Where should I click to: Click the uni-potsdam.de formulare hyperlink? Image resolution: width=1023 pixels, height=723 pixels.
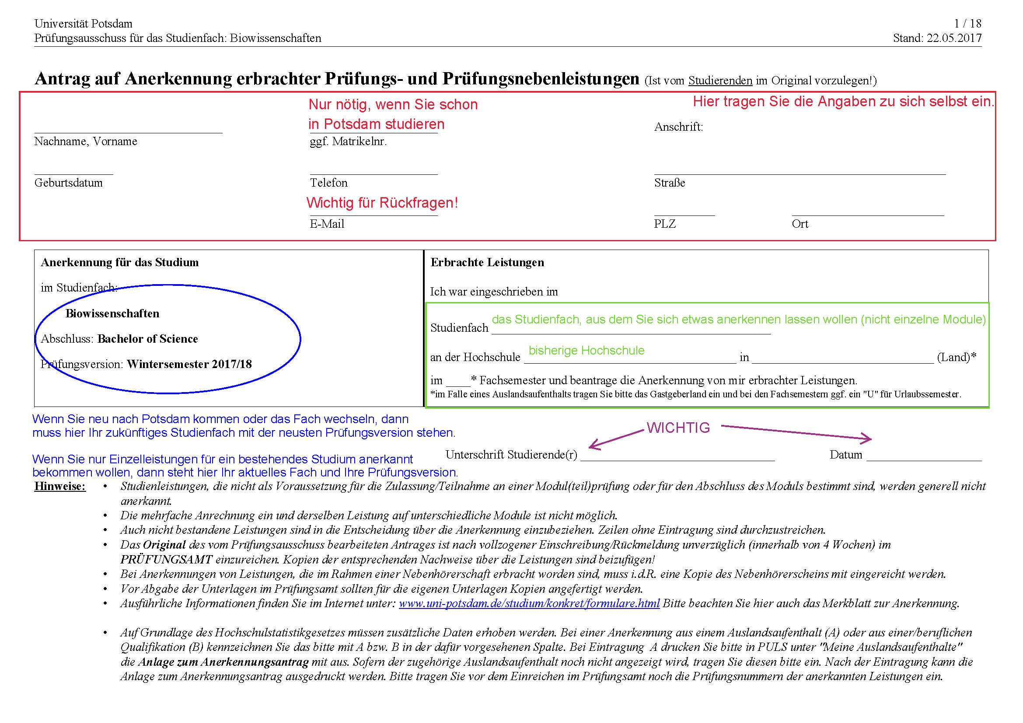point(529,604)
